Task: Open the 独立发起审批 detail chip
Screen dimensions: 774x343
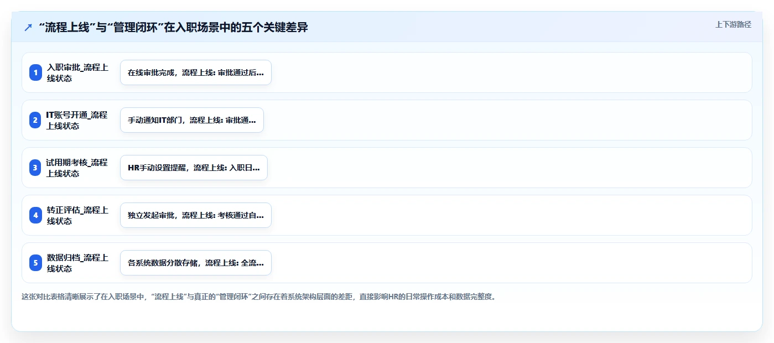Action: point(196,215)
